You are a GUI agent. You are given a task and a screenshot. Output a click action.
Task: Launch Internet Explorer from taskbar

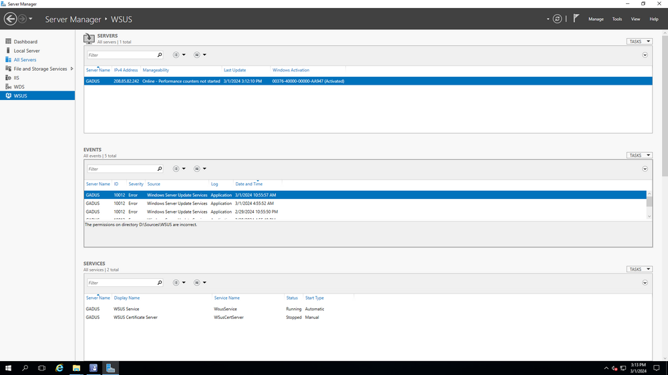pos(59,368)
